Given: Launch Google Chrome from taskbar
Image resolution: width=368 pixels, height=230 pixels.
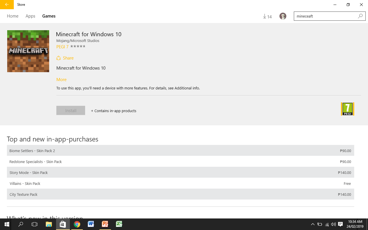Looking at the screenshot, I should point(77,224).
